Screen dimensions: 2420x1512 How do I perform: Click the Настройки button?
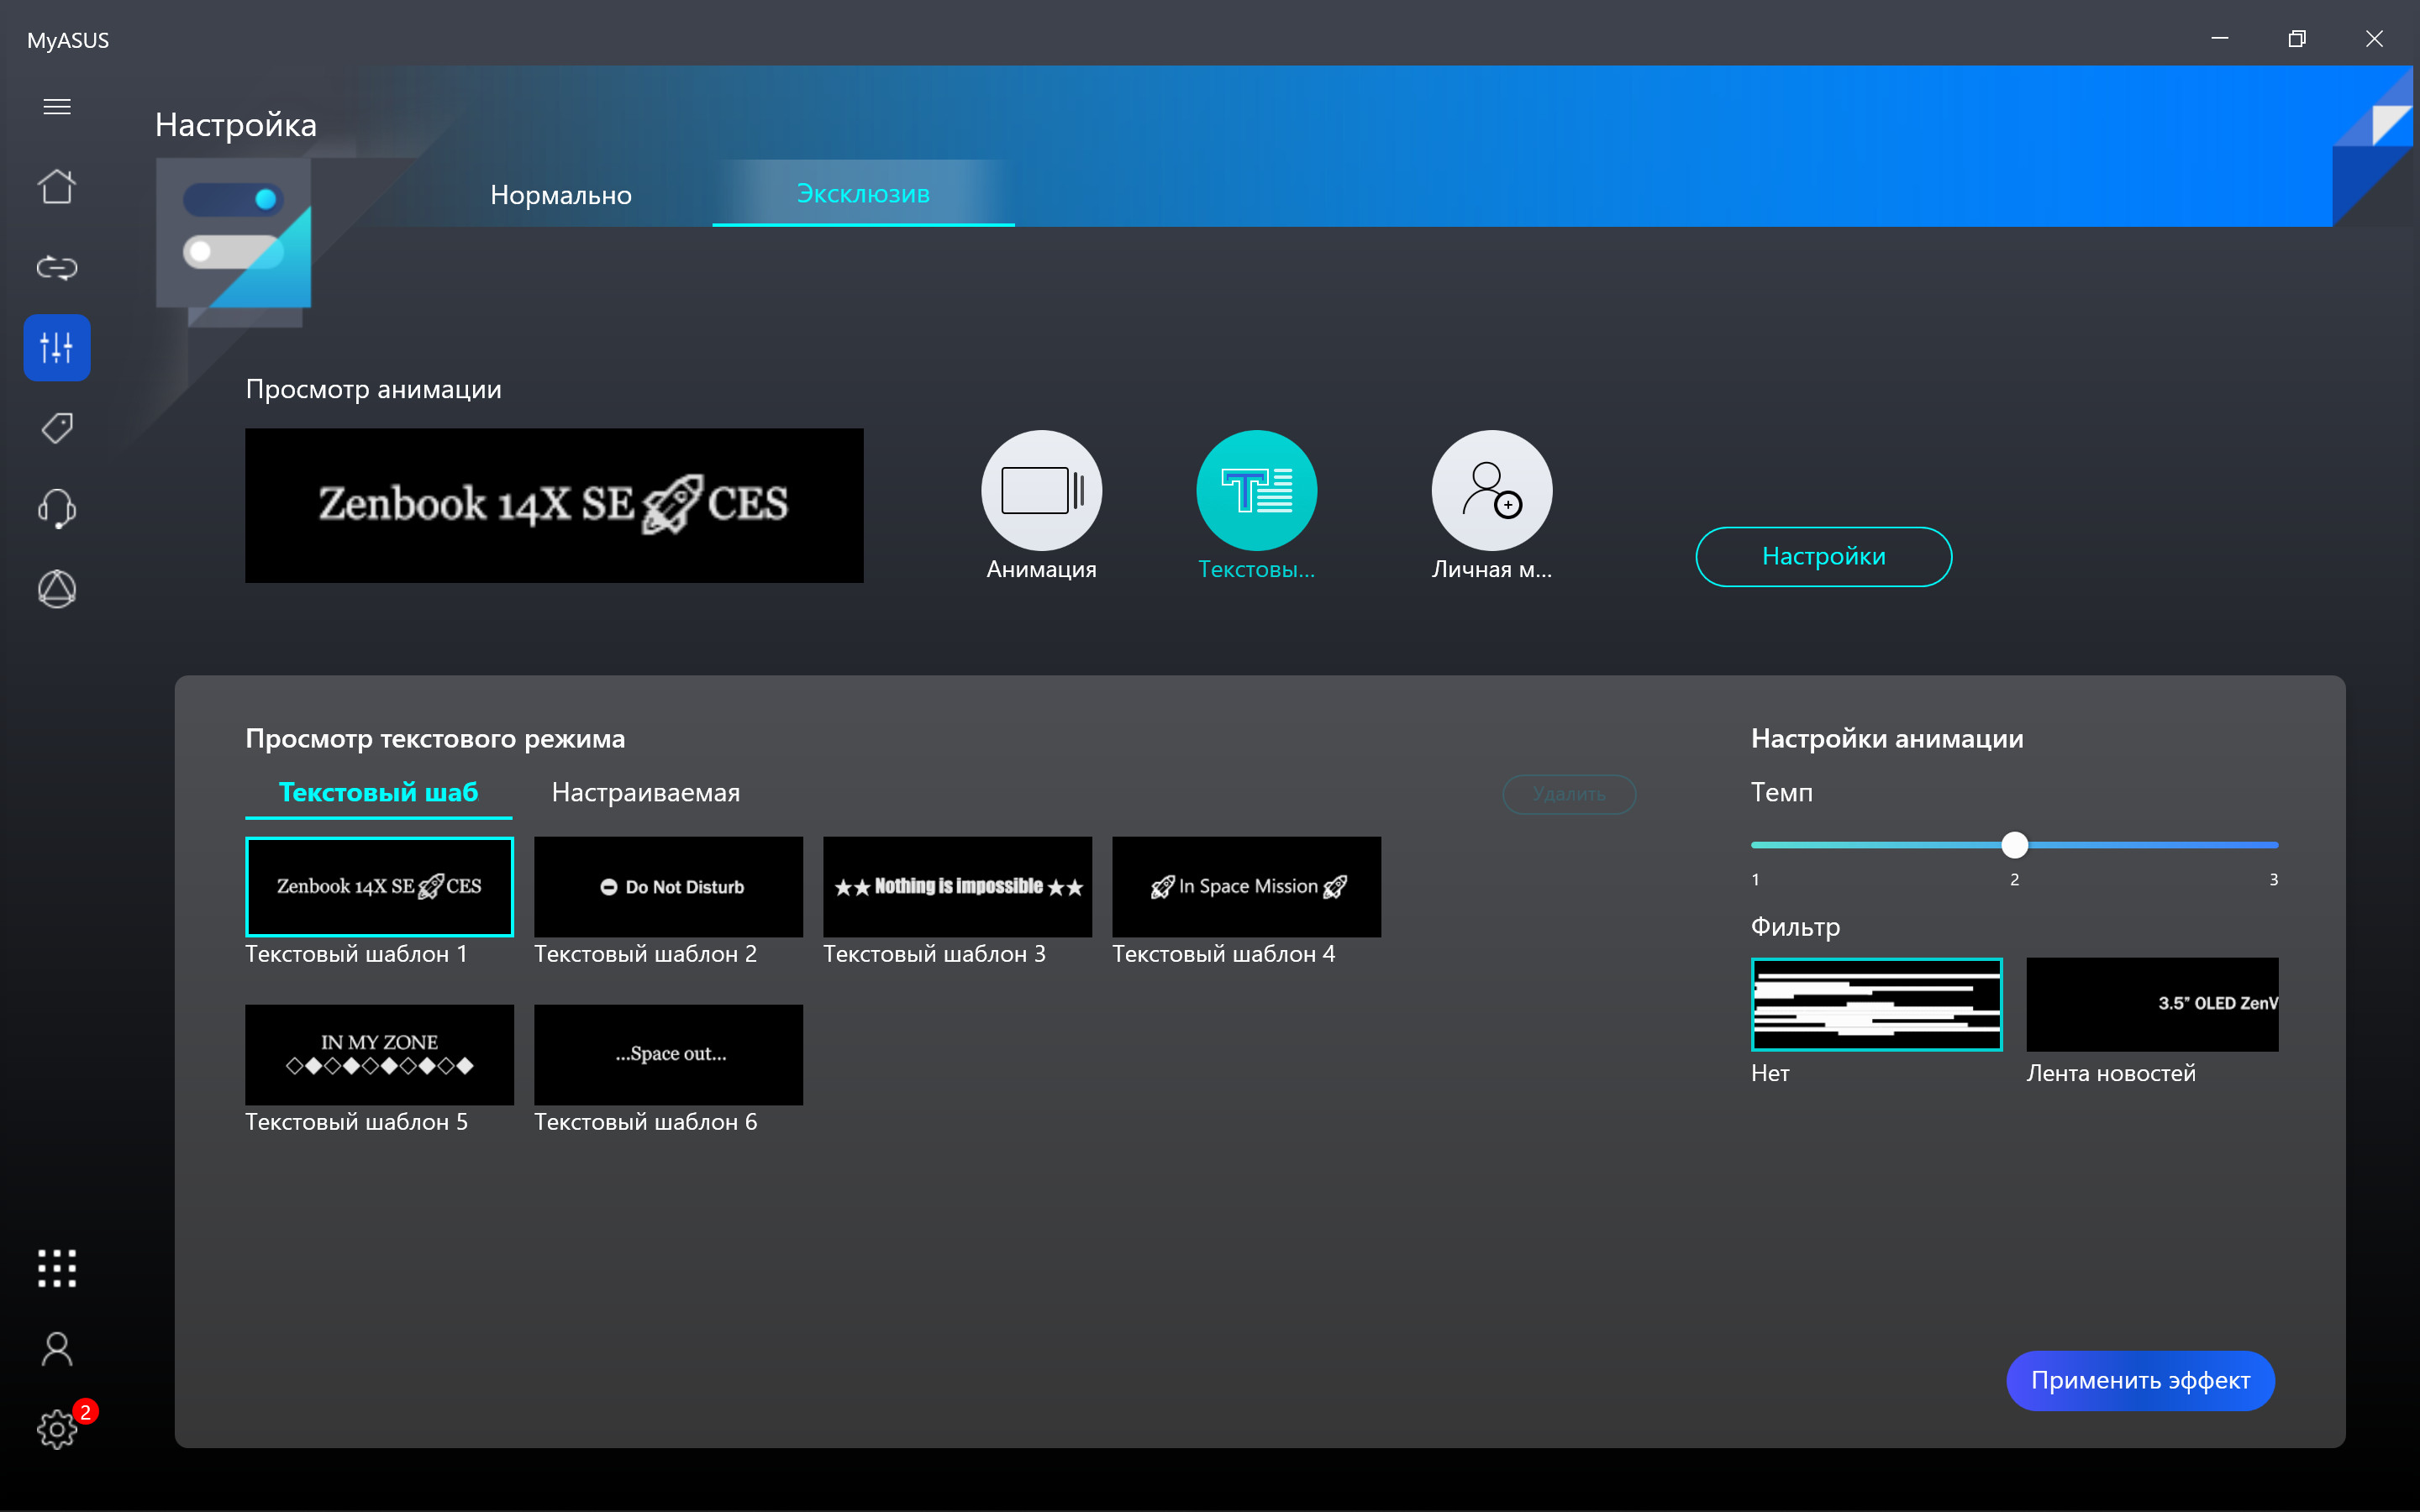[x=1823, y=557]
